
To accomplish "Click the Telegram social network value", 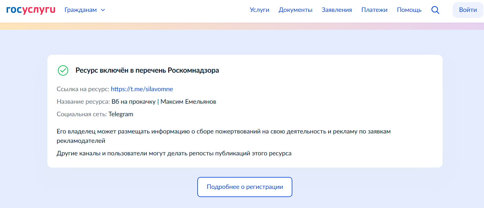I will pyautogui.click(x=121, y=114).
